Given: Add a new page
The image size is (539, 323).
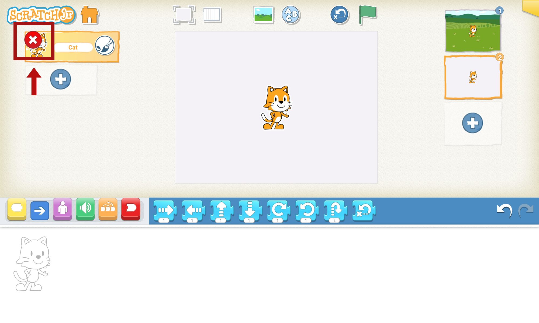Looking at the screenshot, I should coord(472,123).
